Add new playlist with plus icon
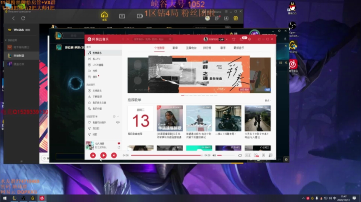Image resolution: width=361 pixels, height=202 pixels. [x=114, y=116]
